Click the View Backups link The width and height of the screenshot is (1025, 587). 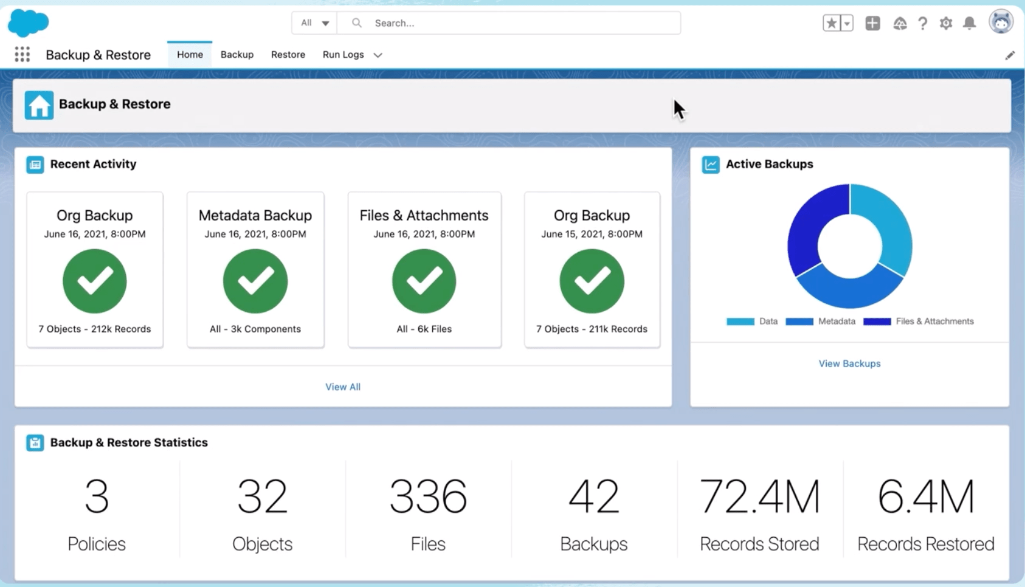pos(849,364)
